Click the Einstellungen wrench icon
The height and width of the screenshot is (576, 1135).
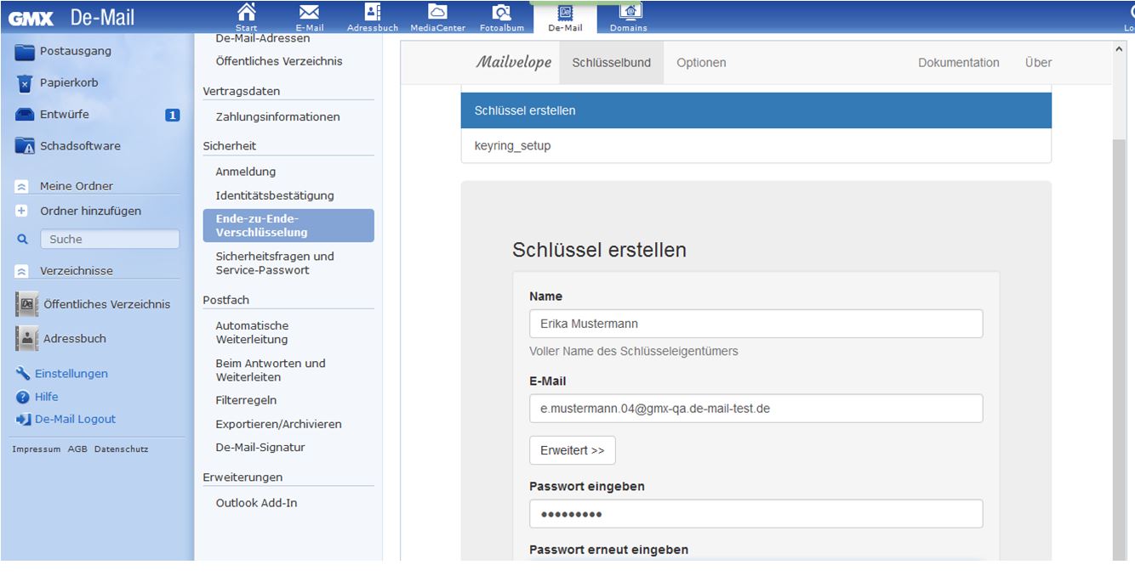tap(23, 374)
